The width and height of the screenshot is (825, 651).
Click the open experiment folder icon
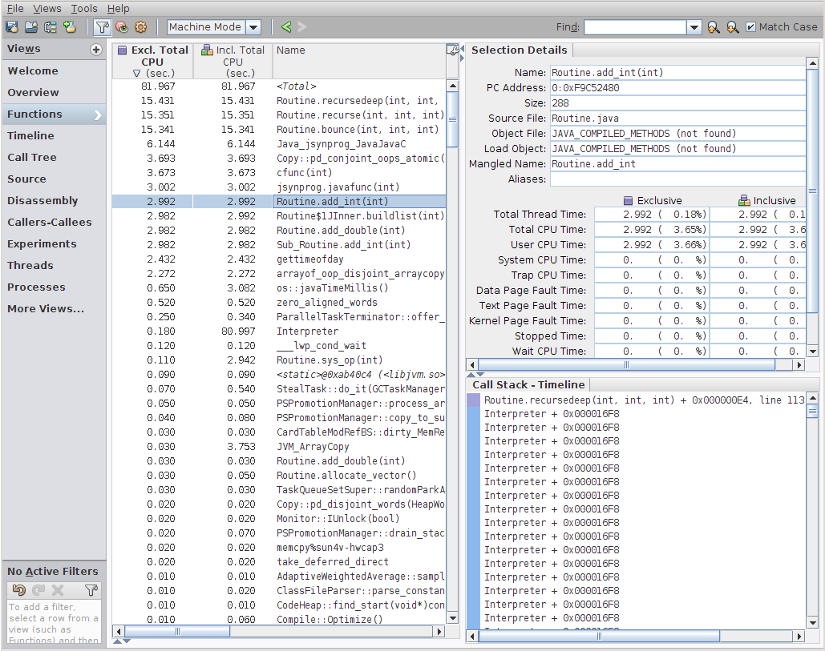click(31, 26)
